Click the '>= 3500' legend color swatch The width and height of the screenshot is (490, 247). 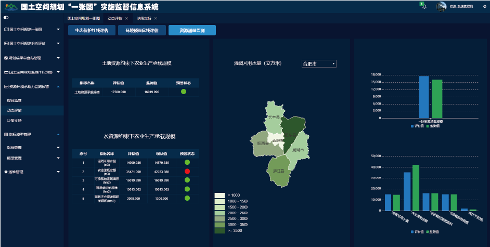click(x=220, y=230)
